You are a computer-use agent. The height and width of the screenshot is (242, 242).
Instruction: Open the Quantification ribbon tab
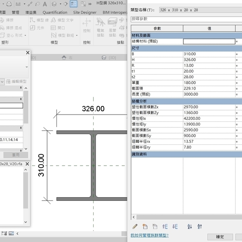(x=54, y=13)
